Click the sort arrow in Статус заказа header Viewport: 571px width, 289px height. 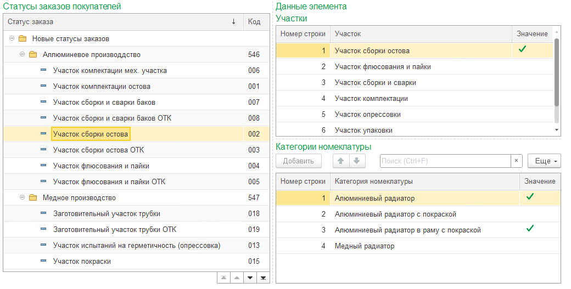(233, 22)
